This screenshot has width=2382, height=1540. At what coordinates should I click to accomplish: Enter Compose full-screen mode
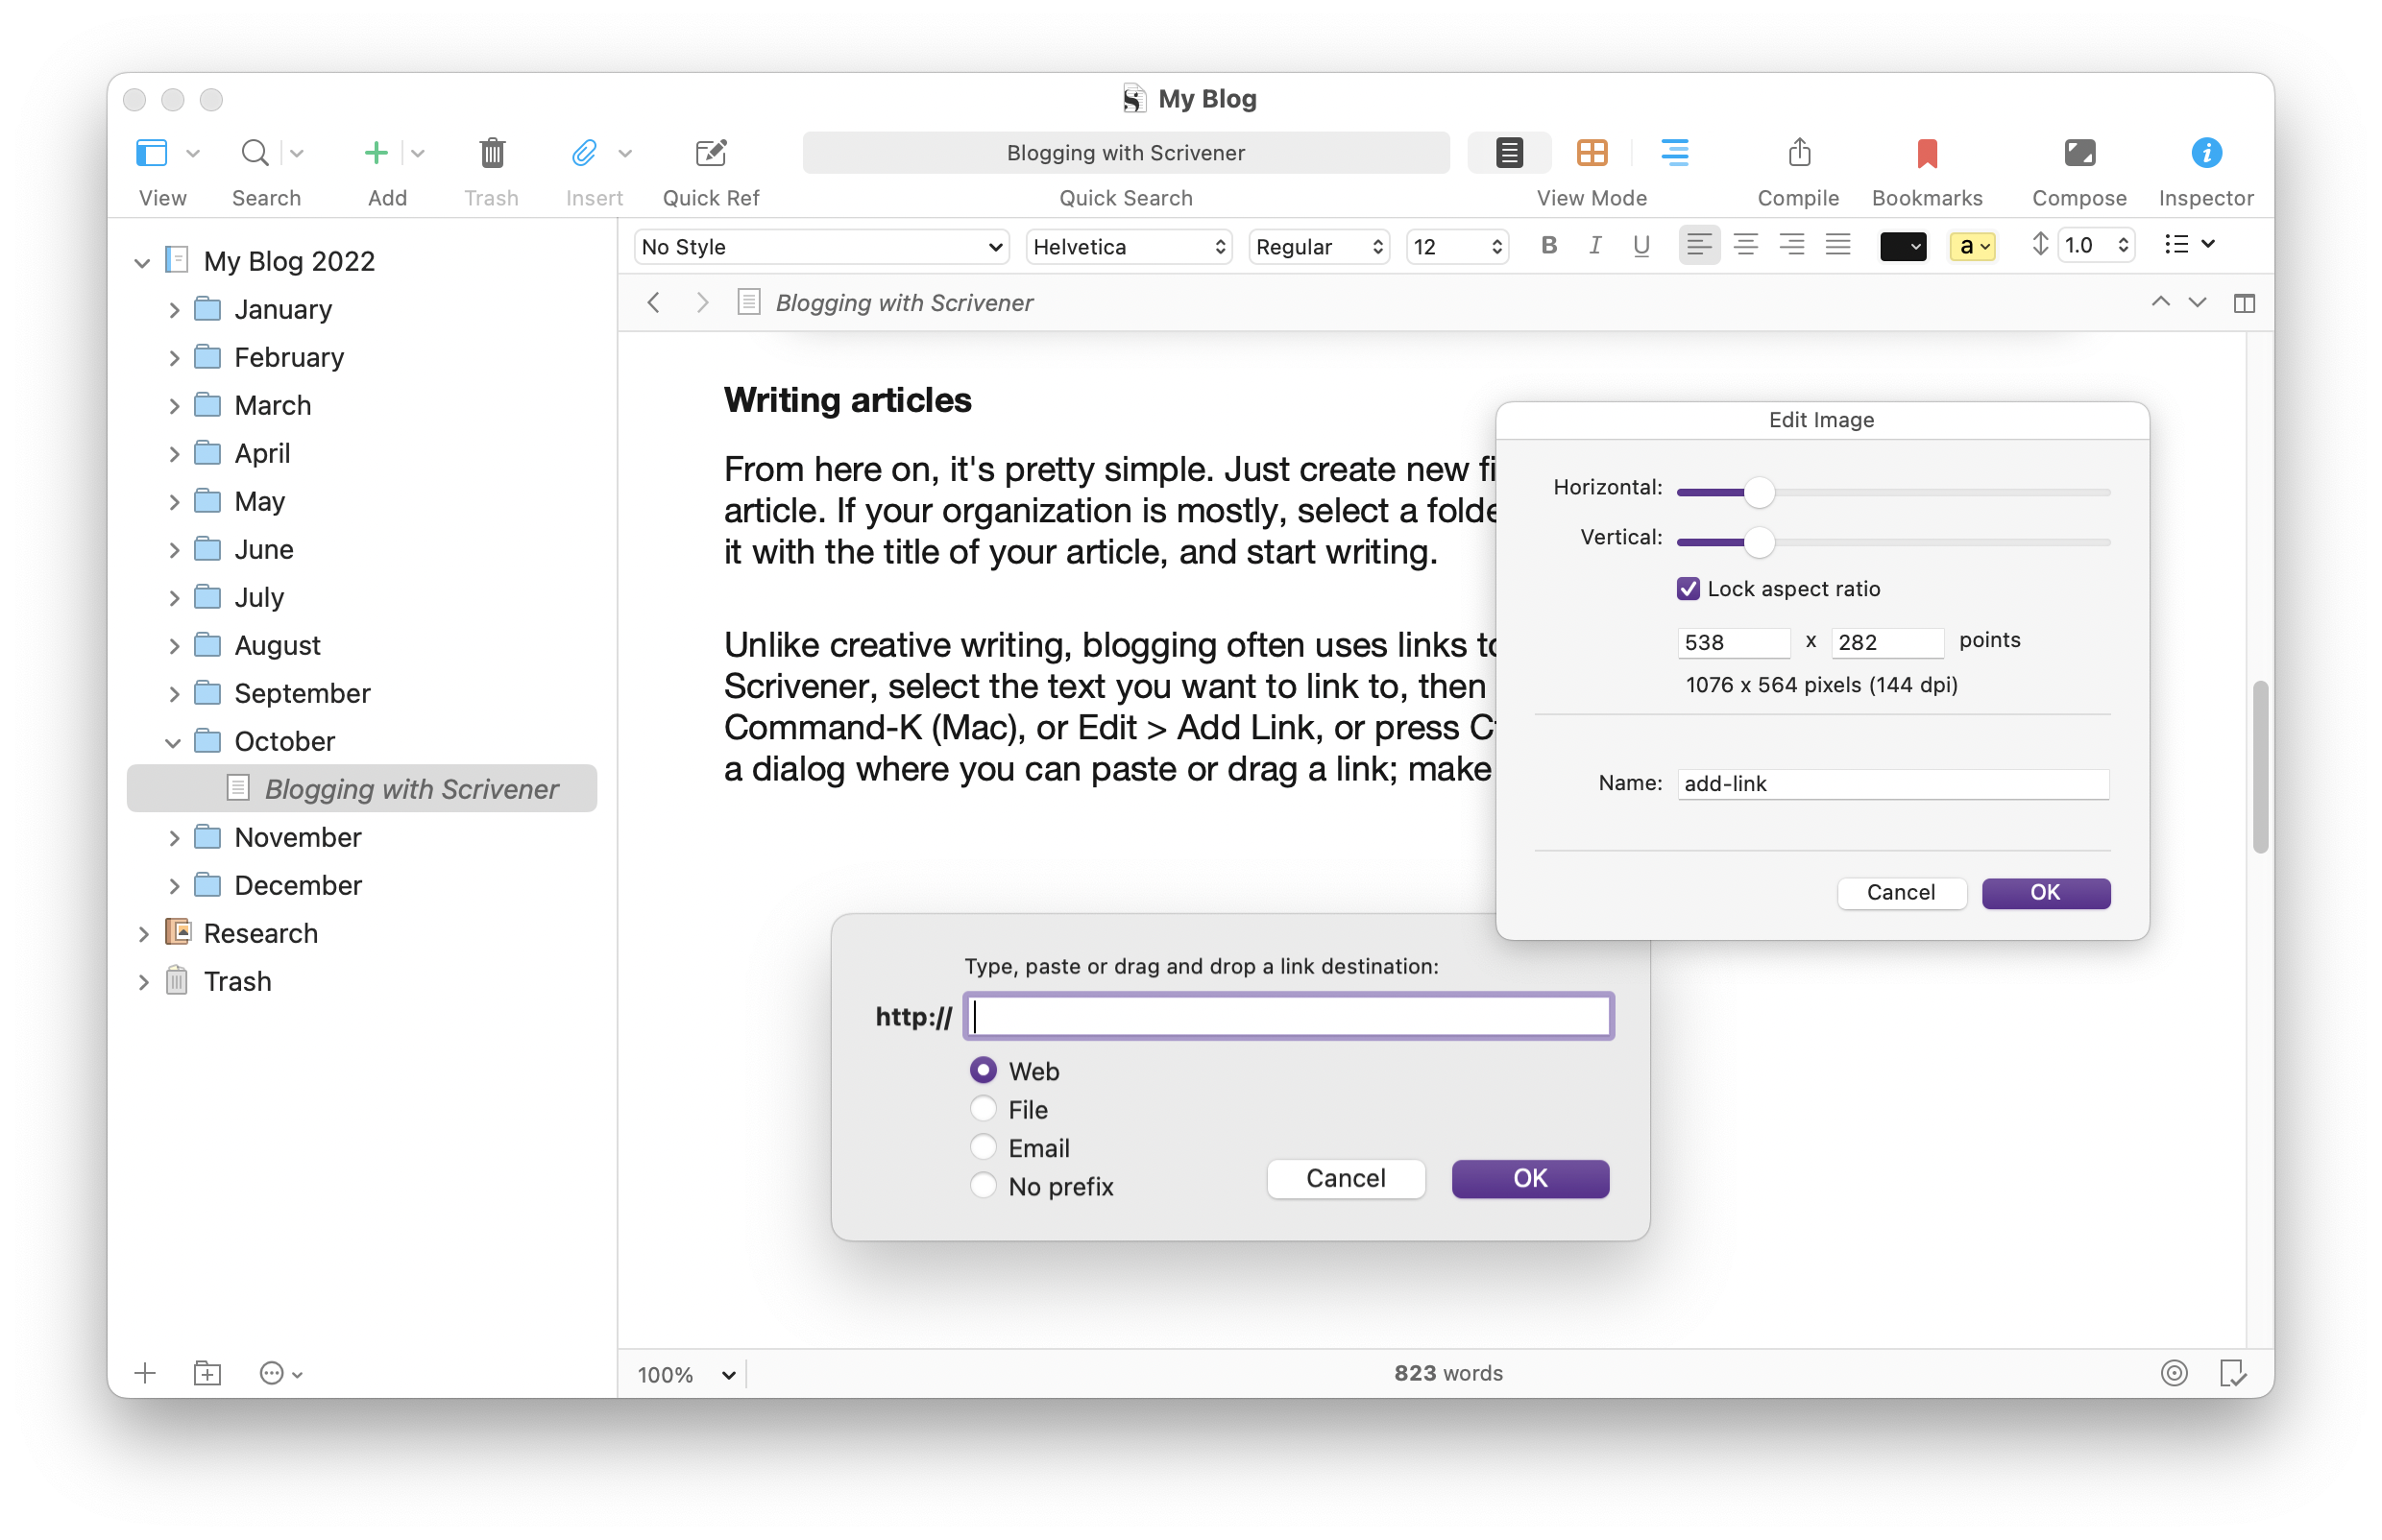point(2078,153)
